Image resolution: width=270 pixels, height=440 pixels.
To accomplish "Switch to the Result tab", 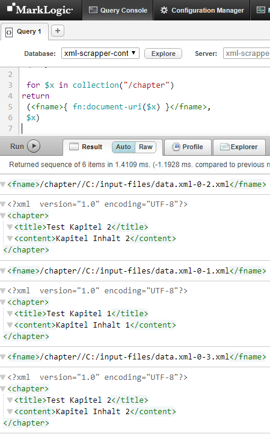I will point(86,147).
